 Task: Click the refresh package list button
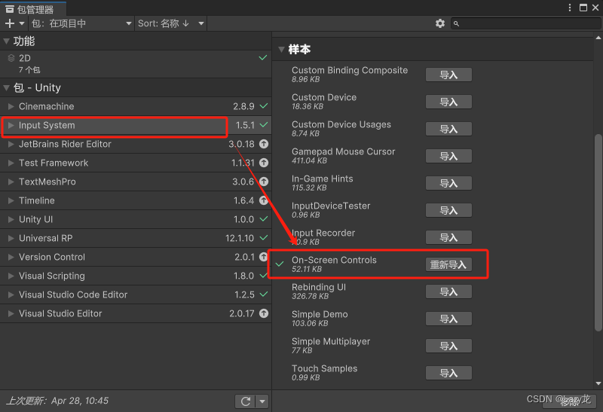click(246, 401)
